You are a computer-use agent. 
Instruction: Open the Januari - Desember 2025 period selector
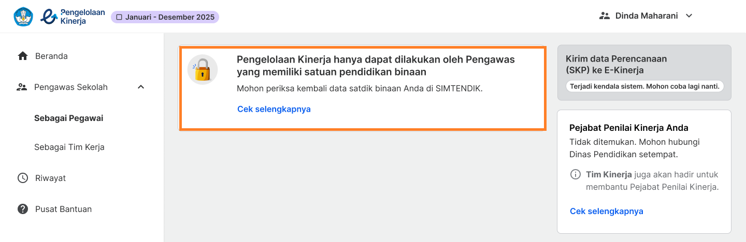click(x=165, y=17)
